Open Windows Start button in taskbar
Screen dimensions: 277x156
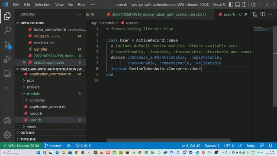click(x=38, y=153)
